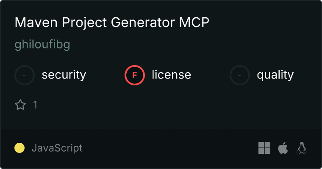Click the star icon
The image size is (322, 169).
pyautogui.click(x=20, y=105)
